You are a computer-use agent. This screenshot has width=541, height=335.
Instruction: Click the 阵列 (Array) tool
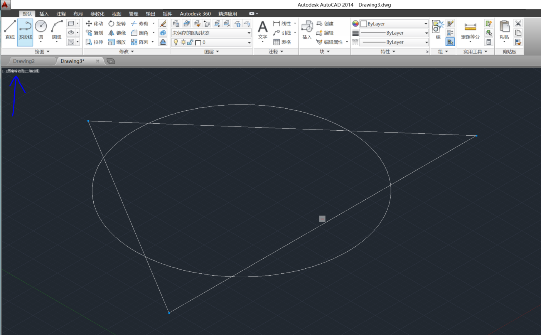140,42
